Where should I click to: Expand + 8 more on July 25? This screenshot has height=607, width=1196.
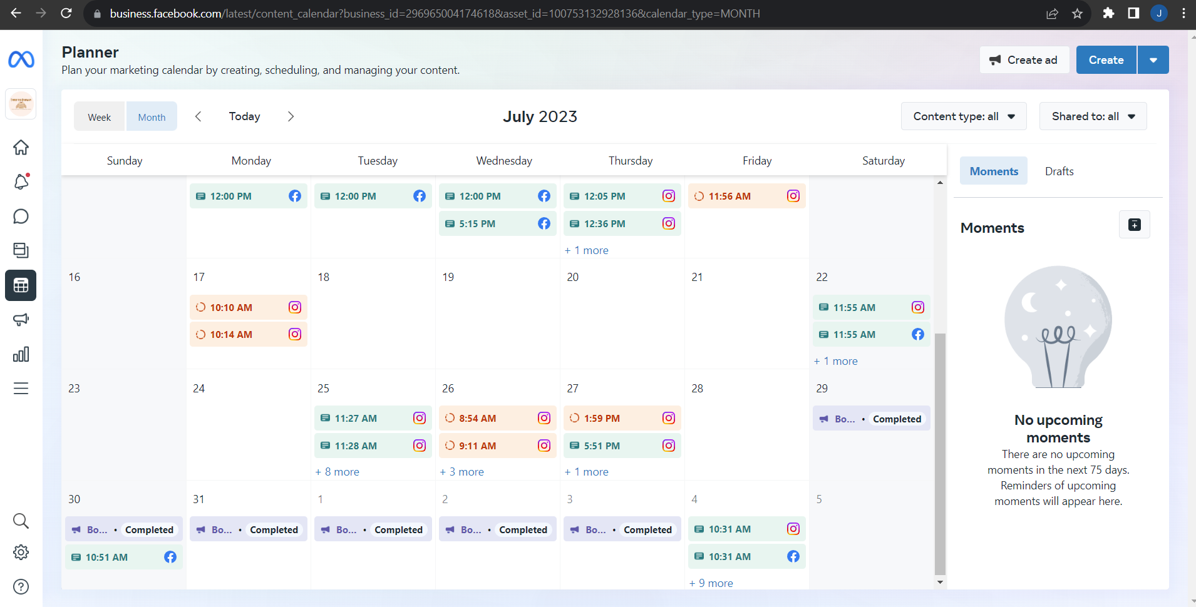338,472
